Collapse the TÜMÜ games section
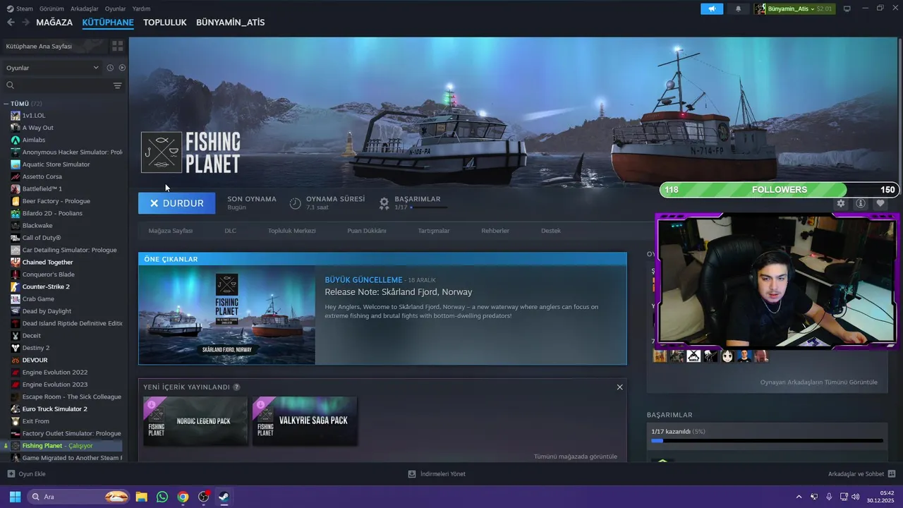 click(x=6, y=104)
